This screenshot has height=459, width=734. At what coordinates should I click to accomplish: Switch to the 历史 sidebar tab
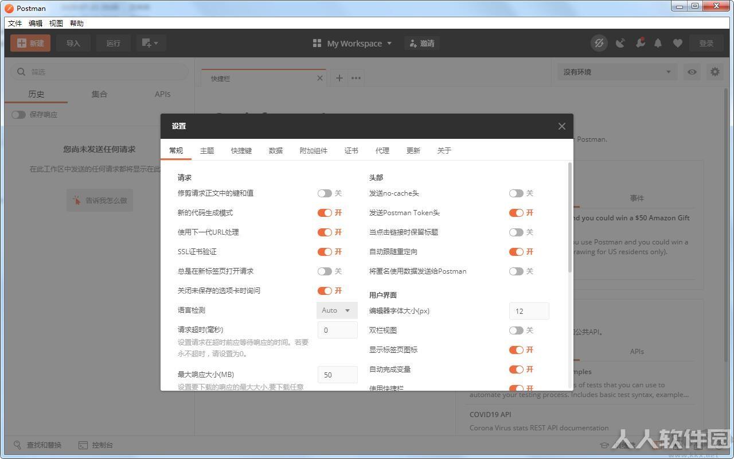(x=36, y=94)
